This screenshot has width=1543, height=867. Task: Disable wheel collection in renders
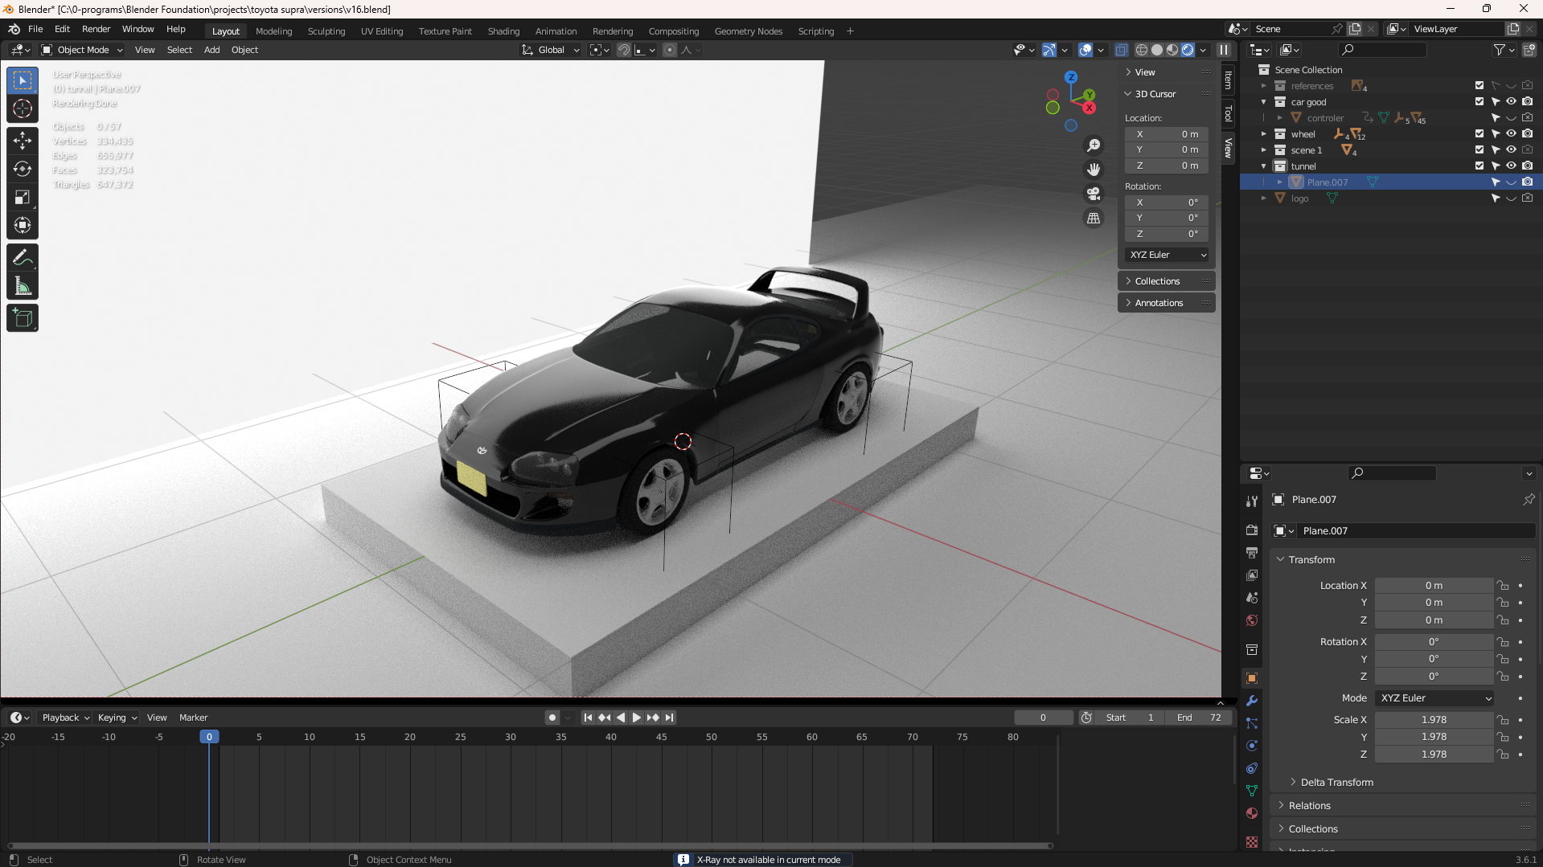[x=1528, y=134]
